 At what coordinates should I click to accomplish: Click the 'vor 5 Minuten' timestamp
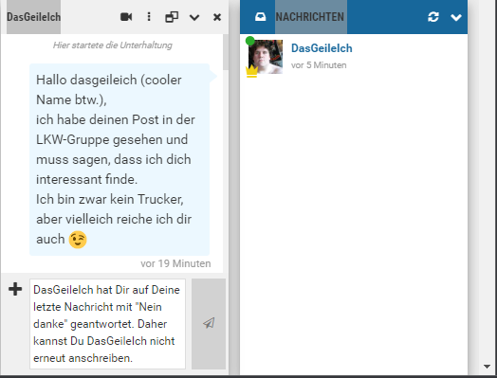coord(319,65)
